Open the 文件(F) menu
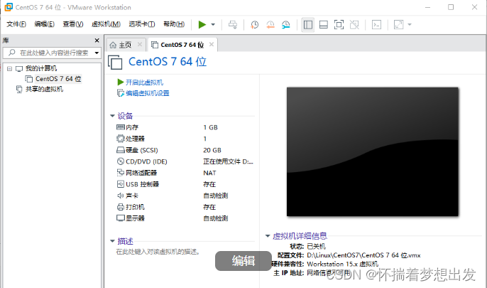The image size is (487, 288). click(16, 24)
